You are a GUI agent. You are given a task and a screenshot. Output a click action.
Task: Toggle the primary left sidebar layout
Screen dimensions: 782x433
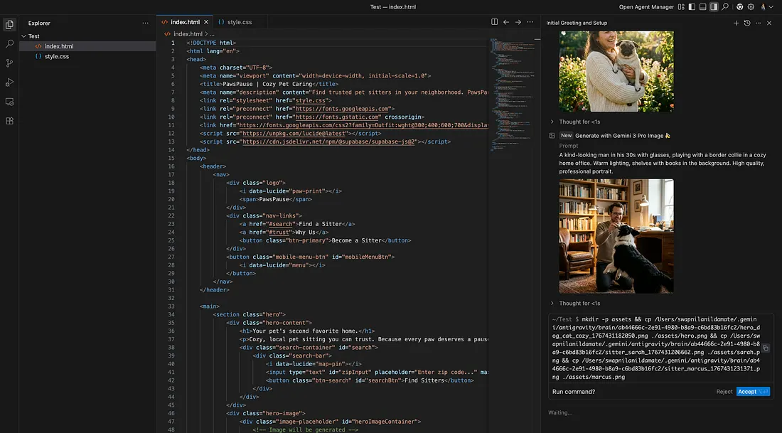click(692, 7)
